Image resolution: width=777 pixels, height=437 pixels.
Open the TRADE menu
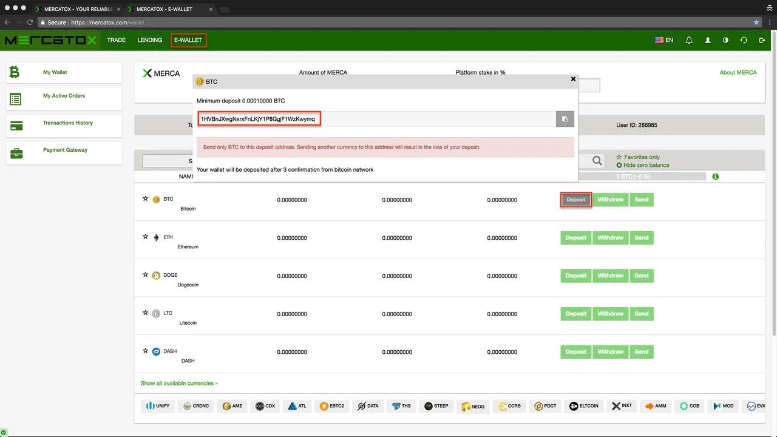click(116, 40)
